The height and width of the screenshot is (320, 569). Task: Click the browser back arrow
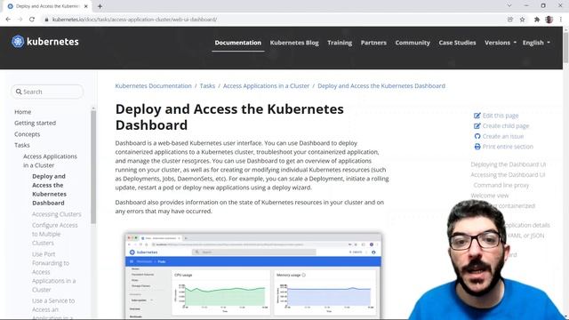(x=8, y=20)
